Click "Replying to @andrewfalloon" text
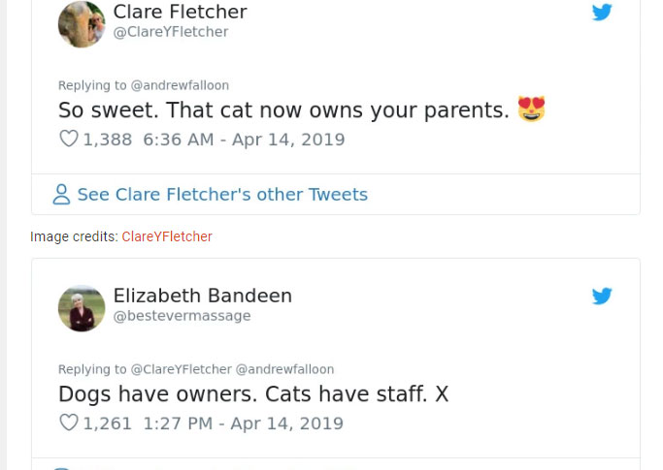The image size is (663, 470). (144, 85)
